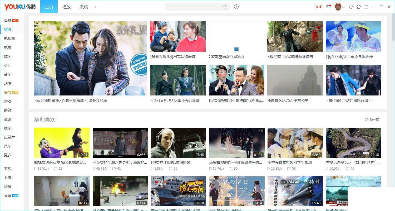395x211 pixels.
Task: Play the 自卫队被F35坑惨 video thumbnail
Action: pos(295,191)
